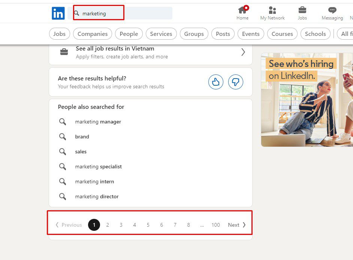Open See who's hiring on LinkedIn ad
The height and width of the screenshot is (260, 353).
click(307, 100)
